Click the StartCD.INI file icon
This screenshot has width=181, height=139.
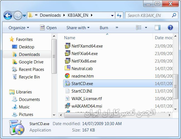[67, 91]
